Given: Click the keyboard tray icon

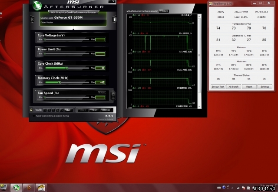Looking at the screenshot, I should 219,187.
